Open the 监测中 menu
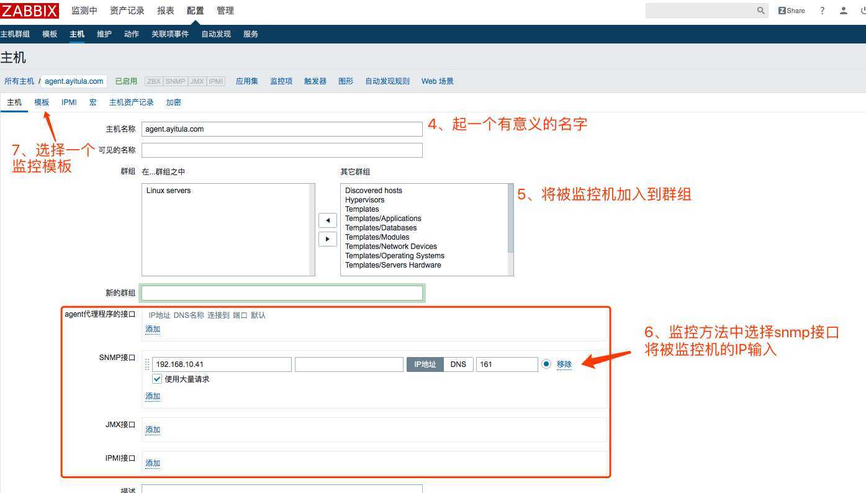This screenshot has width=866, height=493. (84, 11)
